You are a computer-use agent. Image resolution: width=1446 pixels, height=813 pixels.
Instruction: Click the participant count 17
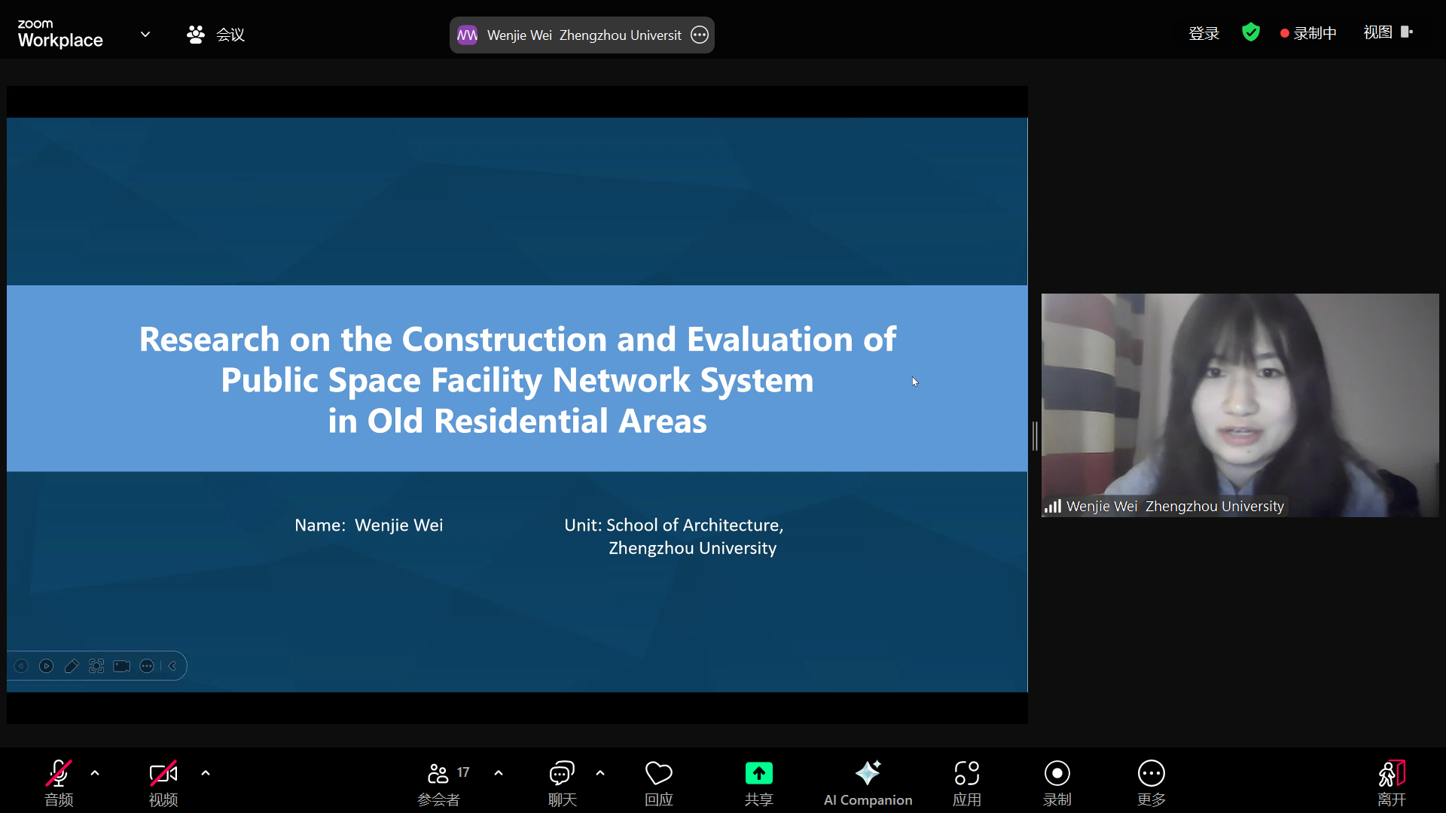[463, 772]
